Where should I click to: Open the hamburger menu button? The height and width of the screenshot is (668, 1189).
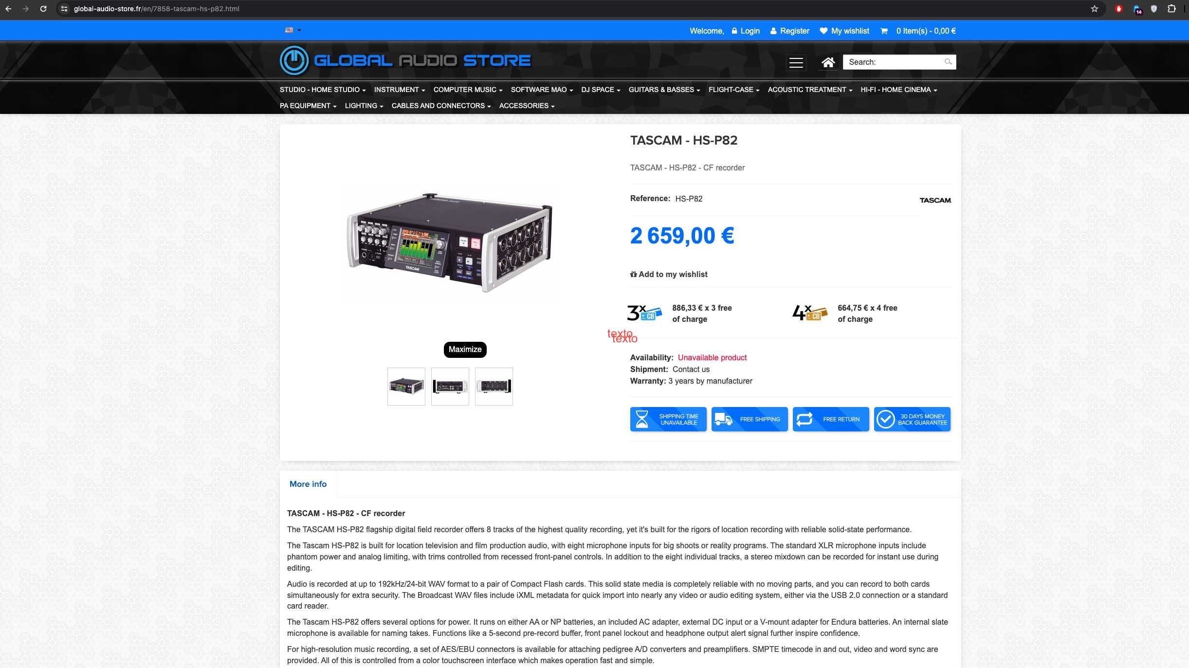(x=796, y=62)
